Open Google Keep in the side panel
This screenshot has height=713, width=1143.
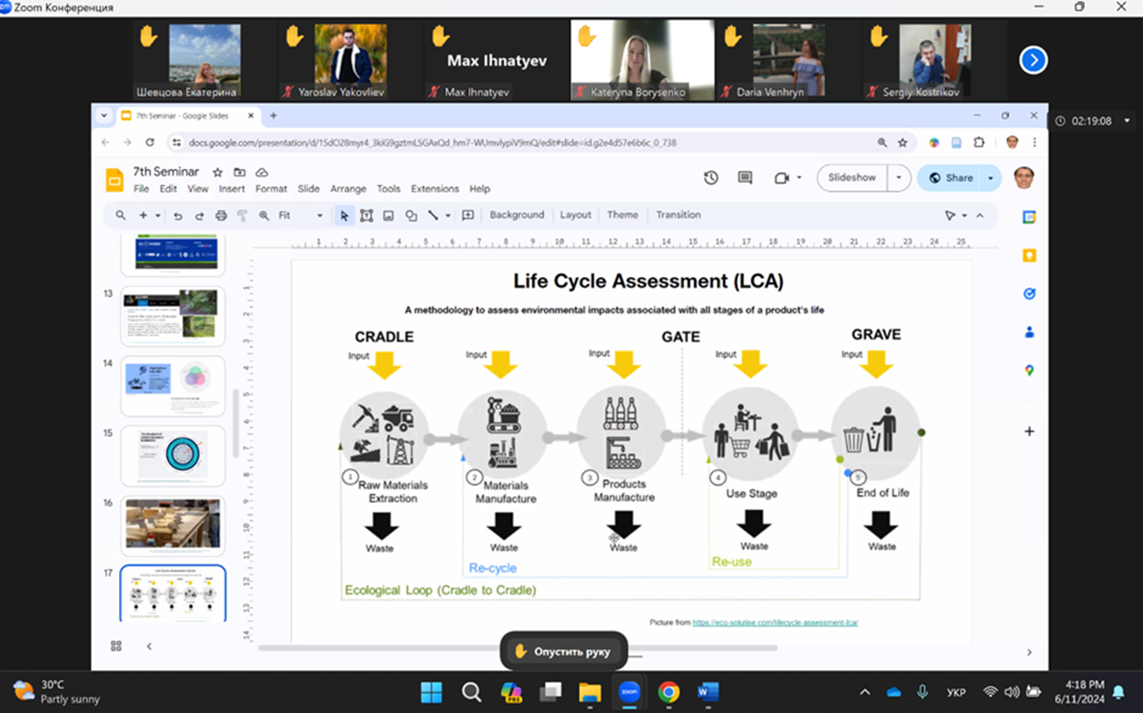tap(1029, 256)
